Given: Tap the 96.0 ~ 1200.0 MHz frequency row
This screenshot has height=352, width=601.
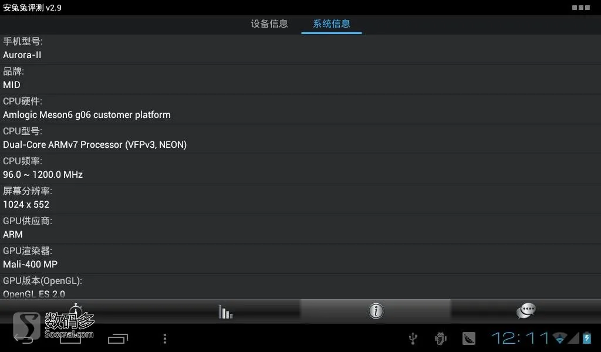Looking at the screenshot, I should click(300, 168).
